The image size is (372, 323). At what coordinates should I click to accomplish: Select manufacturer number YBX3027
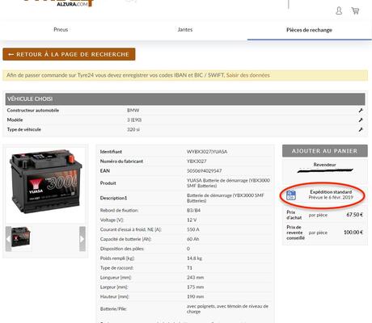point(197,161)
